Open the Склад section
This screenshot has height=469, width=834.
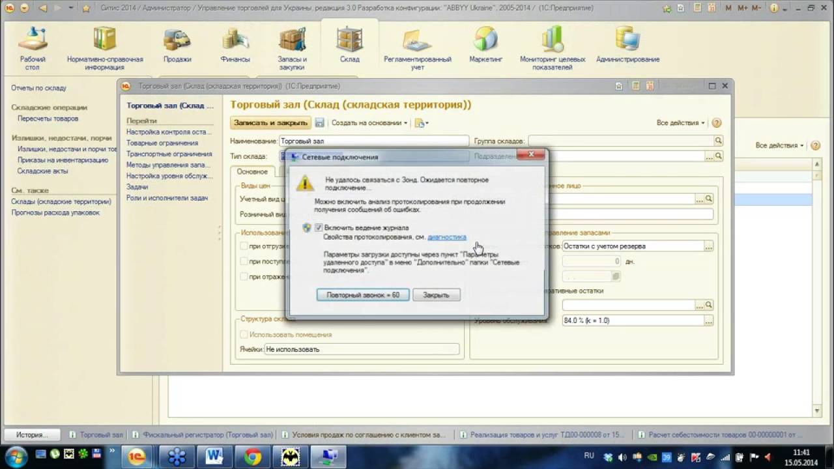(x=350, y=46)
